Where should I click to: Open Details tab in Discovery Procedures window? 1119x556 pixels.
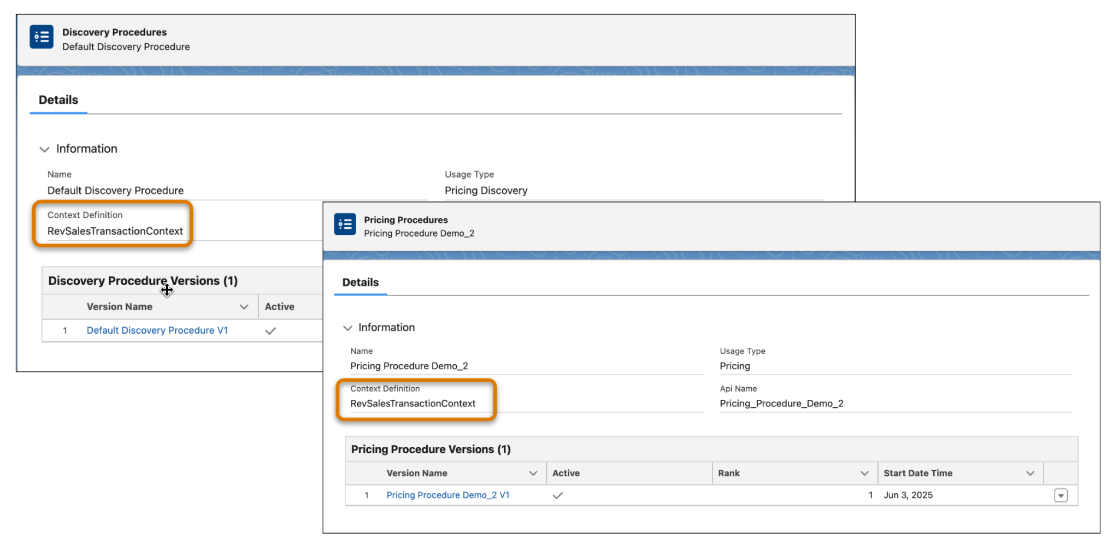[x=58, y=100]
